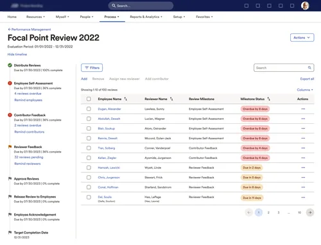Check the box for Rennie, Dewalt
The height and width of the screenshot is (245, 321).
click(89, 139)
